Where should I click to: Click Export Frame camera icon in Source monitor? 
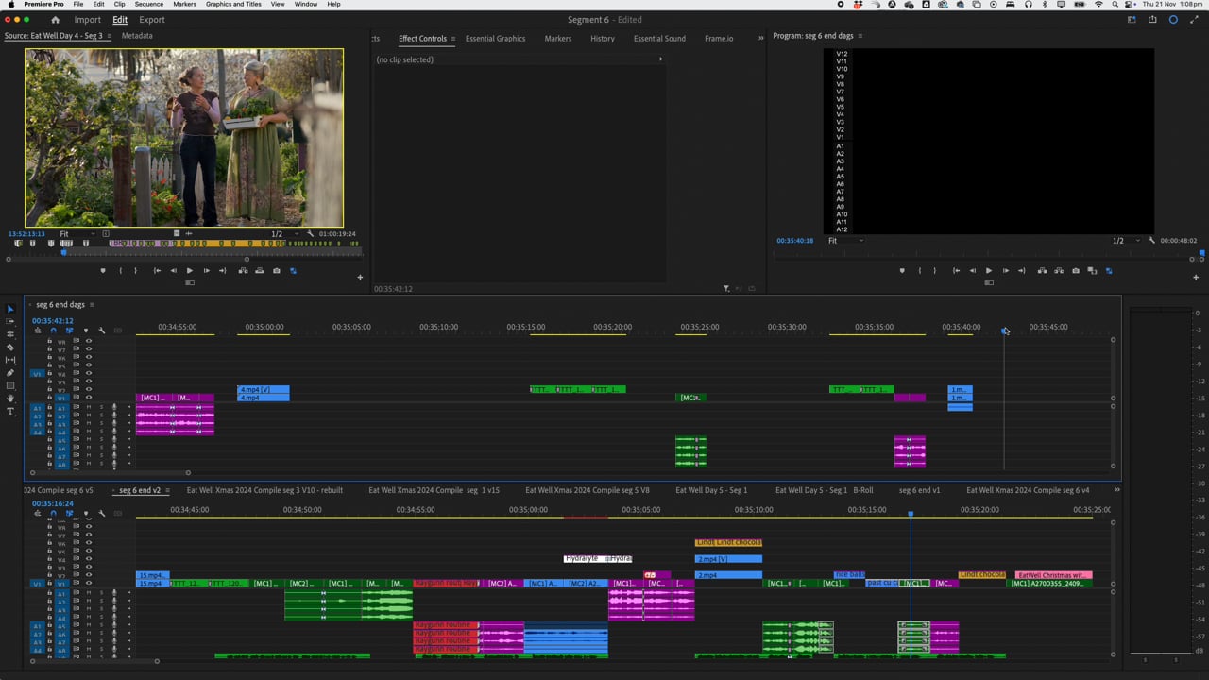click(x=276, y=271)
